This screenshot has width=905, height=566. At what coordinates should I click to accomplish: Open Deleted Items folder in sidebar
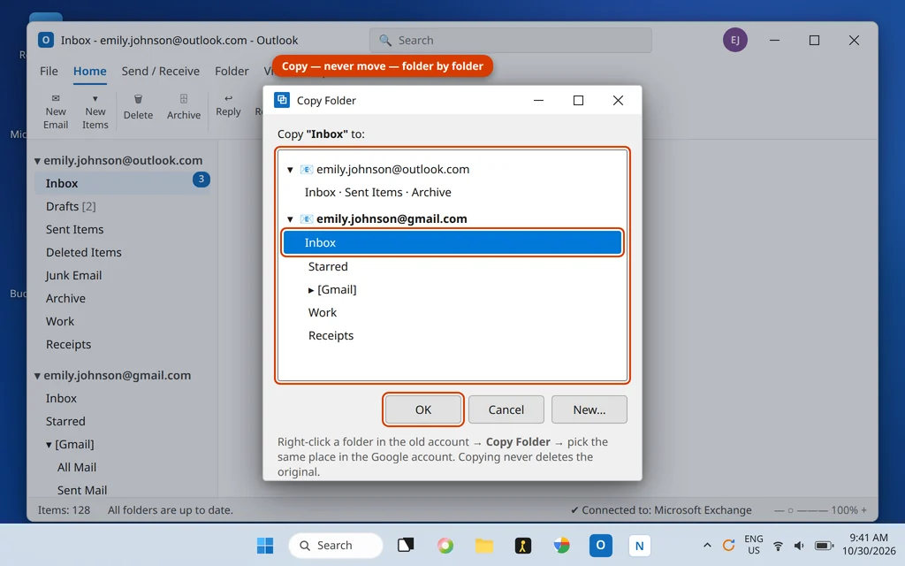coord(84,252)
